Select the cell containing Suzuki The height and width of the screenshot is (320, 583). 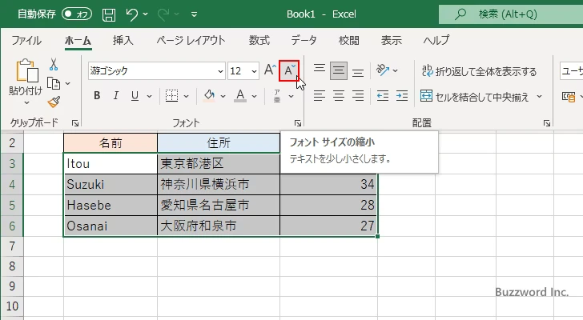point(111,185)
